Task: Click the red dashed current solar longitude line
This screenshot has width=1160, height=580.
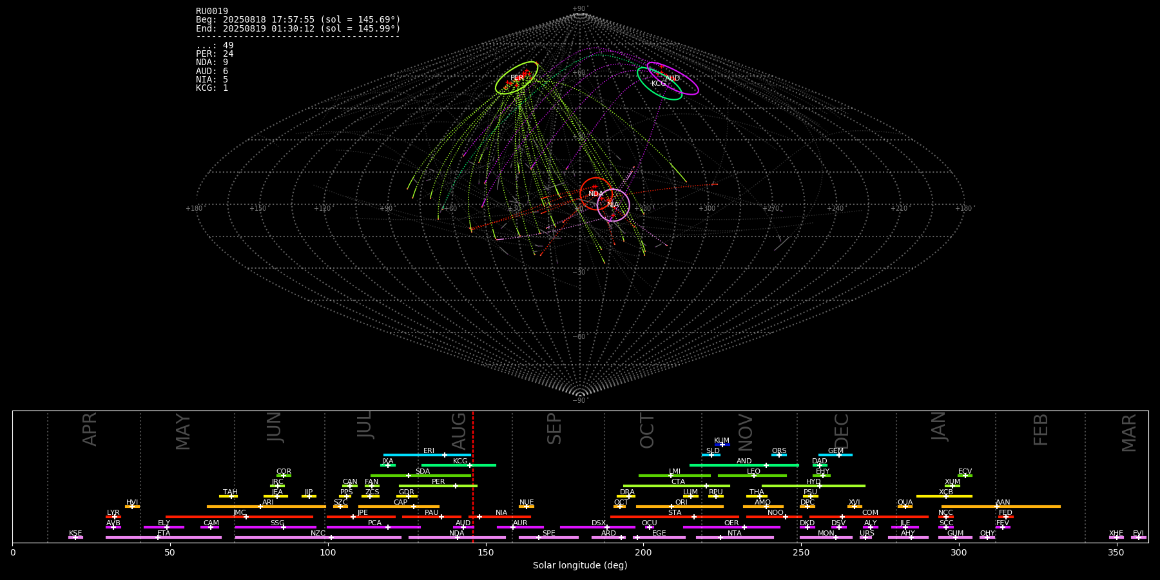Action: click(x=473, y=476)
